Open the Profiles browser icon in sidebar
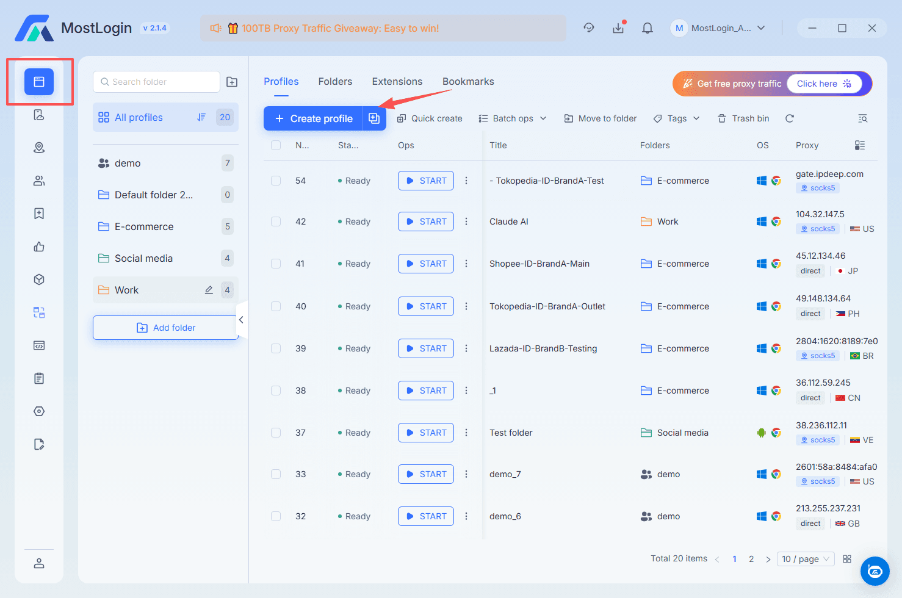The height and width of the screenshot is (598, 902). (x=39, y=82)
